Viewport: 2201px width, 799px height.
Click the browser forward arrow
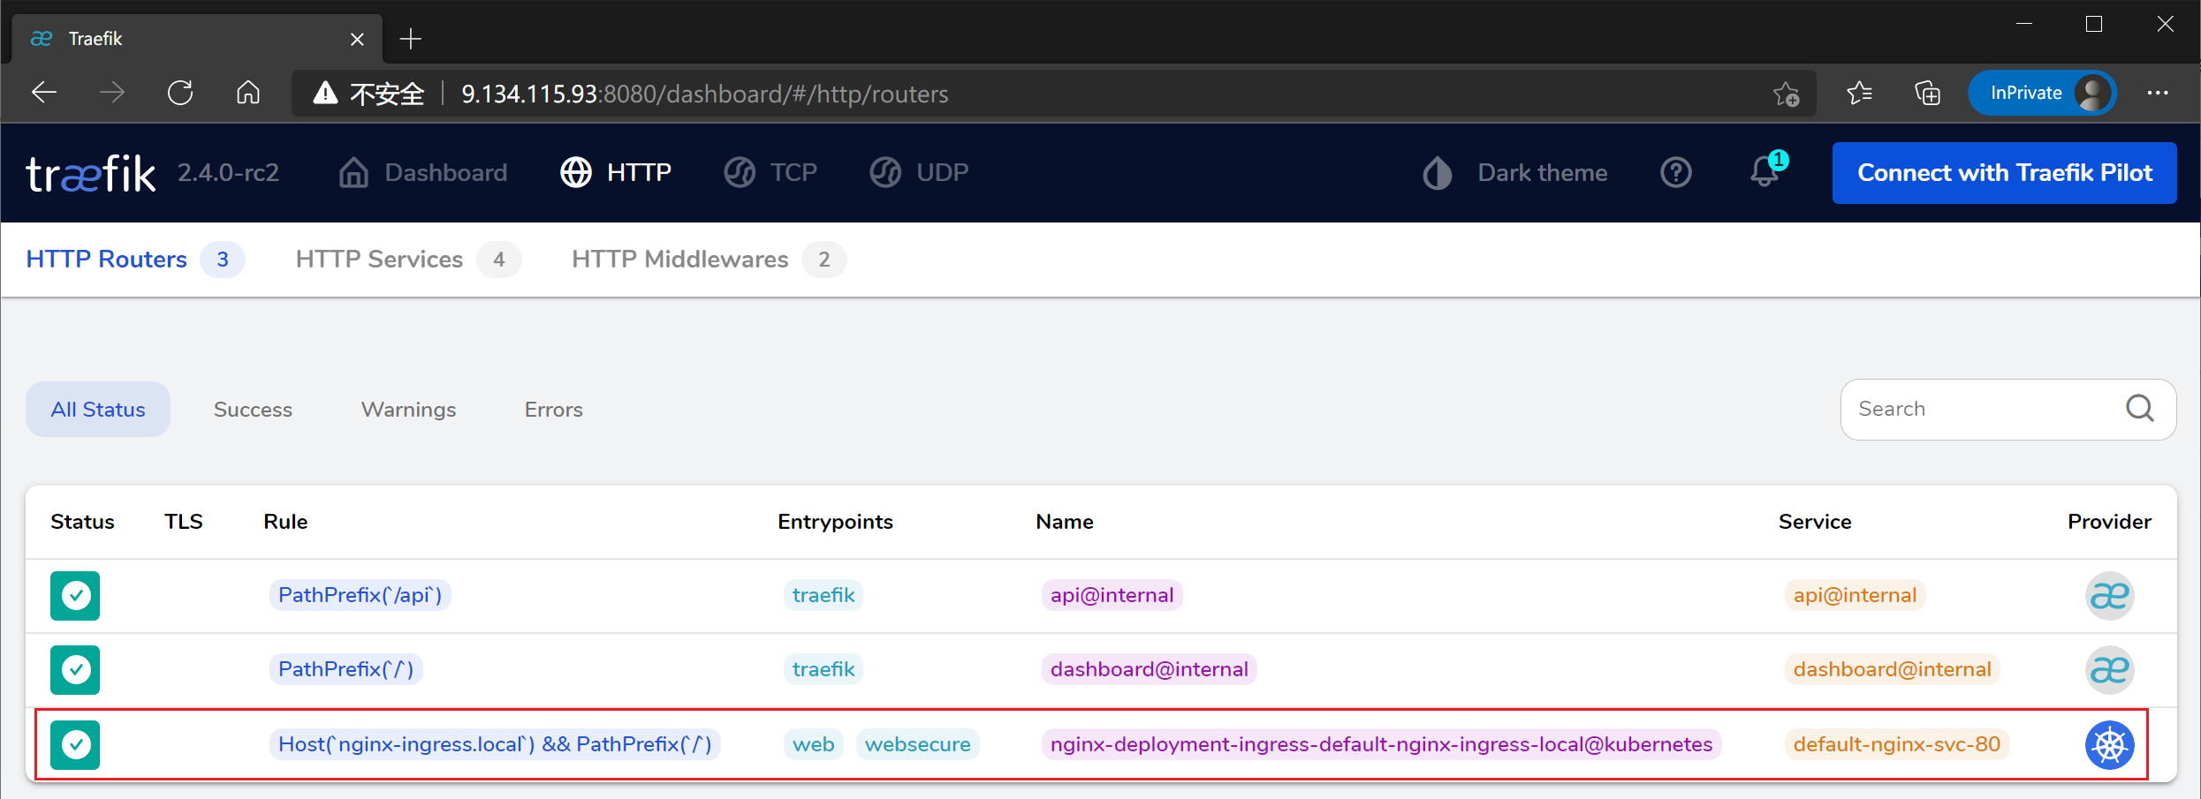[x=112, y=93]
